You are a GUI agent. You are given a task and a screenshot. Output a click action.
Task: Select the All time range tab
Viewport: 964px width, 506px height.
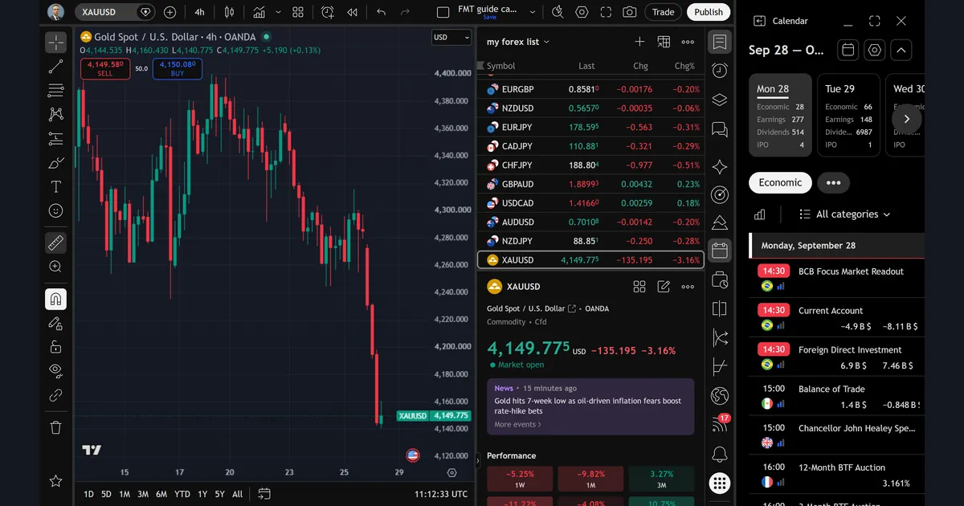click(x=237, y=494)
